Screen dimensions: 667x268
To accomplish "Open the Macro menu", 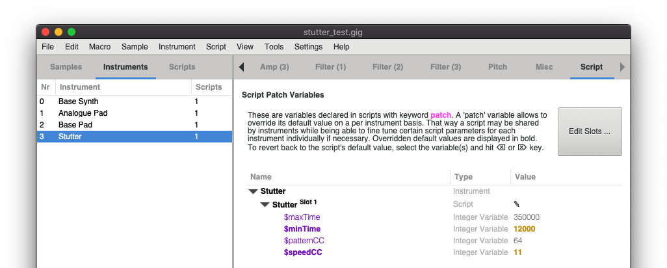I will [x=99, y=47].
